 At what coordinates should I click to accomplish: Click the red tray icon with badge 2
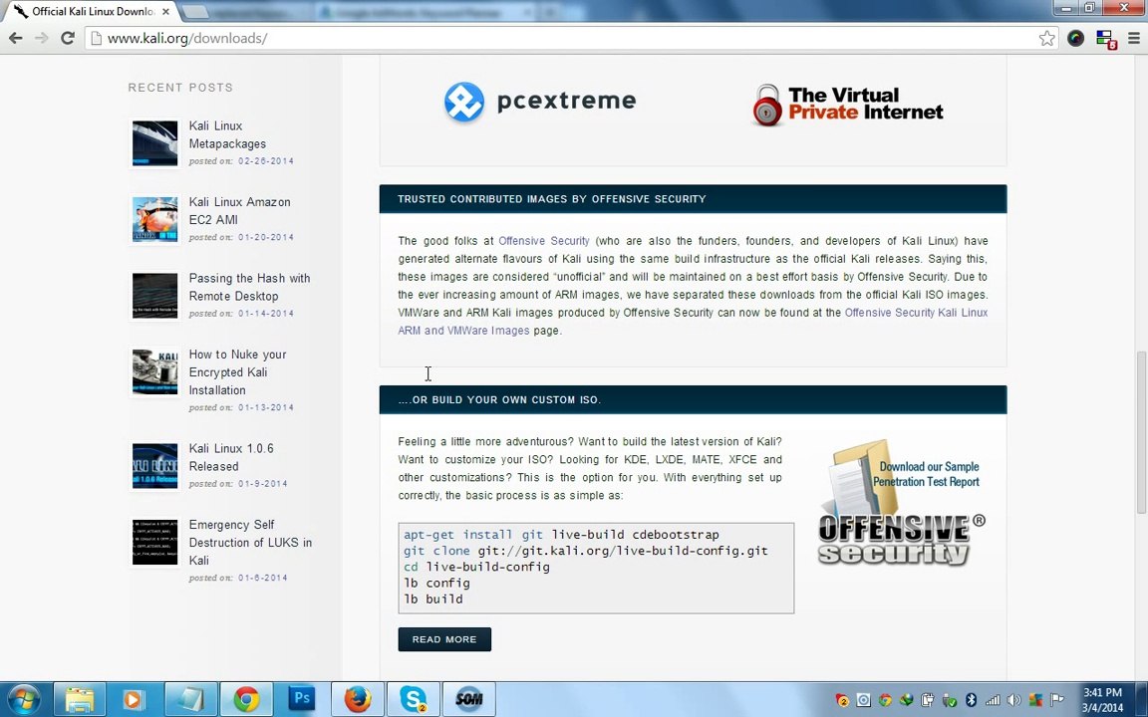[842, 700]
